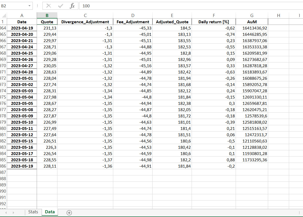This screenshot has height=217, width=303.
Task: Click the next sheet navigation arrow
Action: pyautogui.click(x=13, y=213)
